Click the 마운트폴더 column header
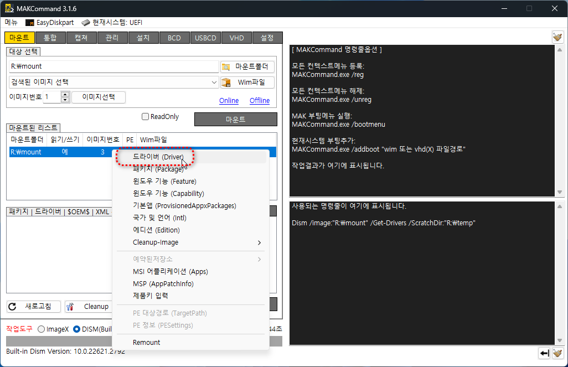The width and height of the screenshot is (568, 367). (27, 139)
